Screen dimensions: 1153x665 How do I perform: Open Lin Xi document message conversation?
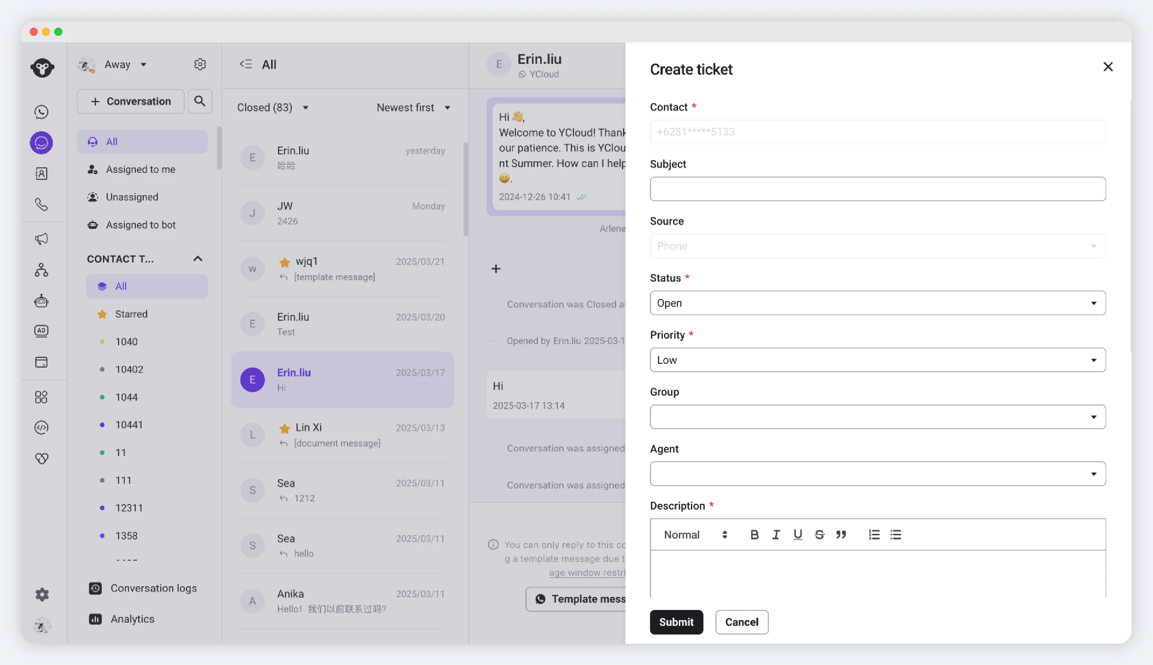pyautogui.click(x=342, y=435)
